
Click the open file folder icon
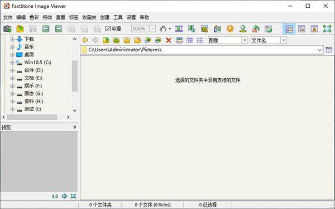(20, 28)
